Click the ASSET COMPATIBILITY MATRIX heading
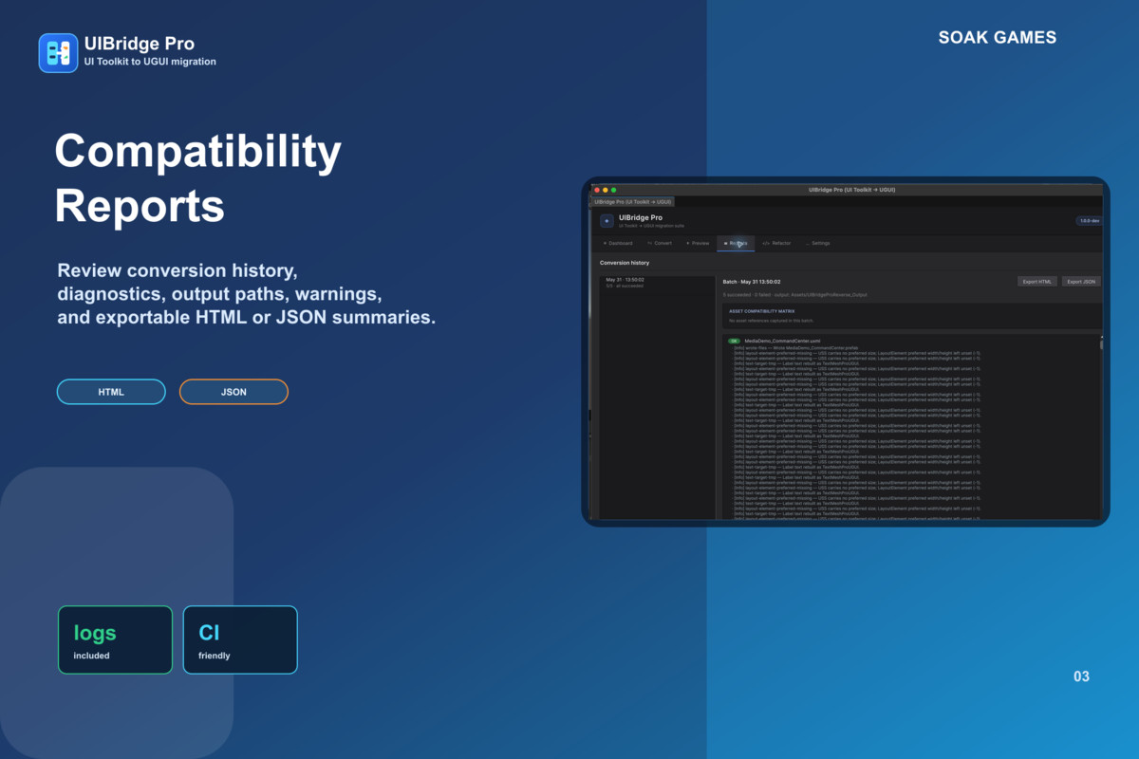The image size is (1139, 759). [761, 311]
